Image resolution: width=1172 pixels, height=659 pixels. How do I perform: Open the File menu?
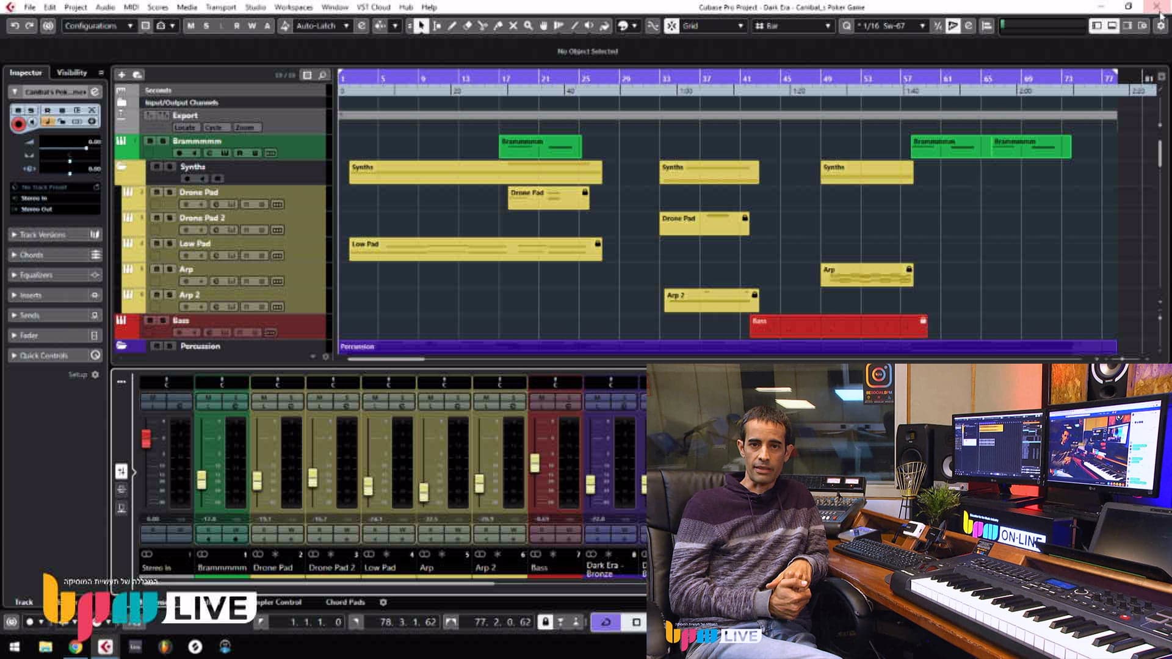29,7
